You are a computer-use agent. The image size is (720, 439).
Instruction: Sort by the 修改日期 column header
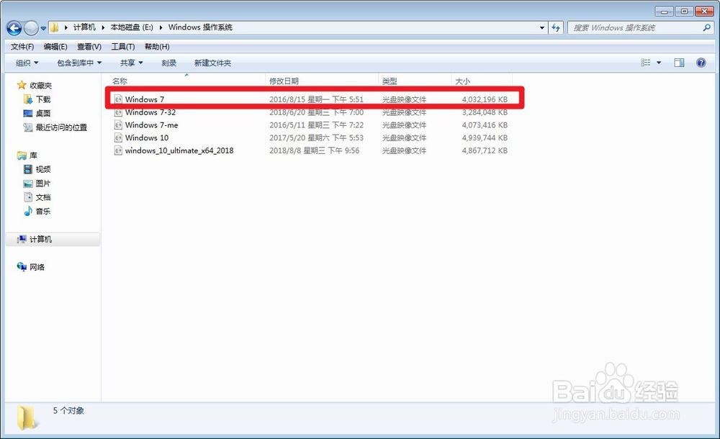[284, 81]
